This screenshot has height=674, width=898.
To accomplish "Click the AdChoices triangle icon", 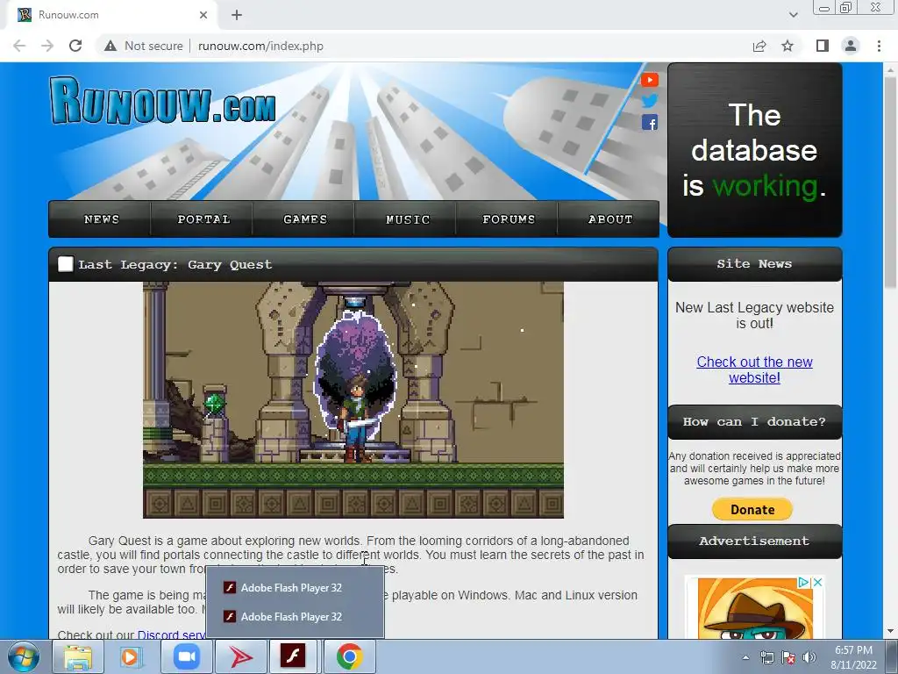I will click(804, 583).
